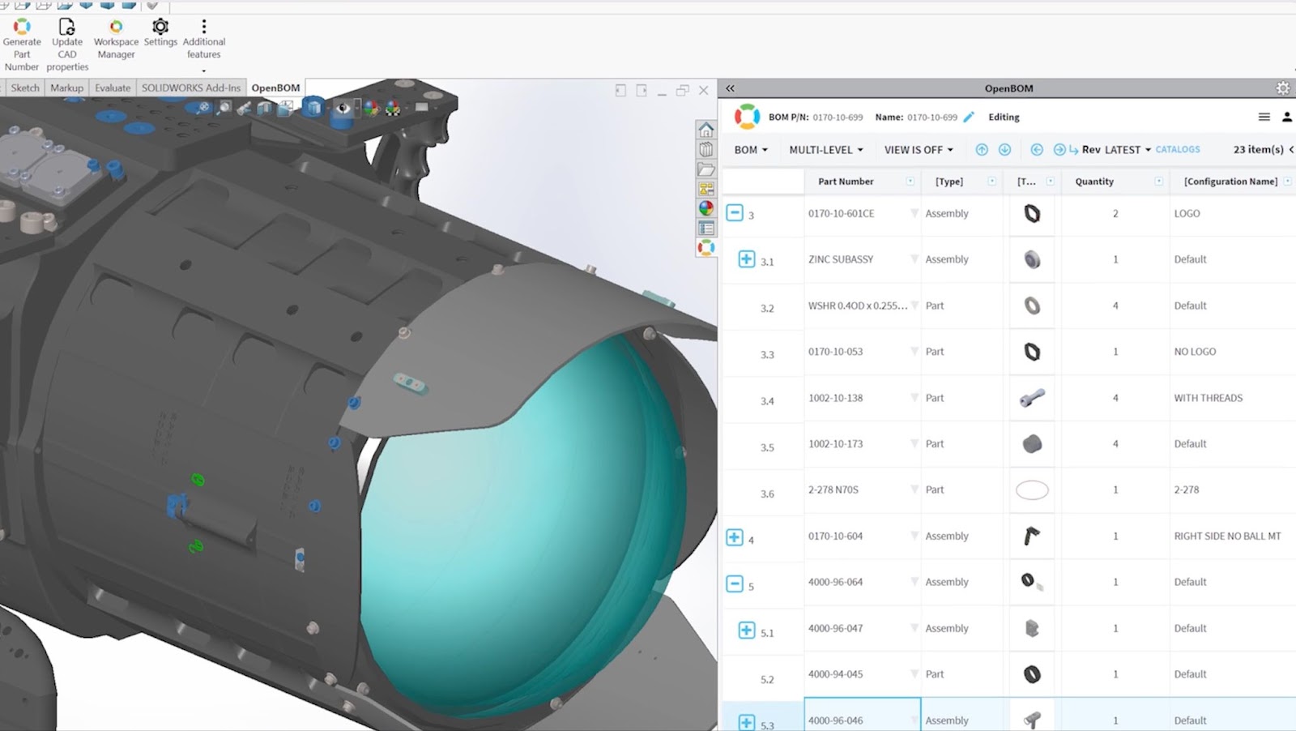Open the Design Library task pane icon
The height and width of the screenshot is (731, 1296).
(706, 149)
